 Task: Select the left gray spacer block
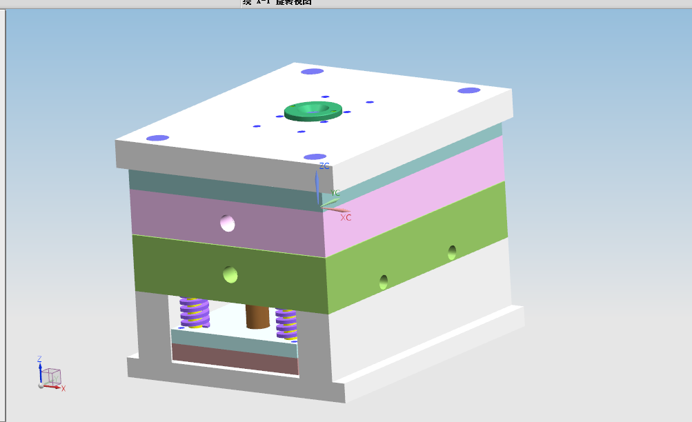[x=152, y=328]
